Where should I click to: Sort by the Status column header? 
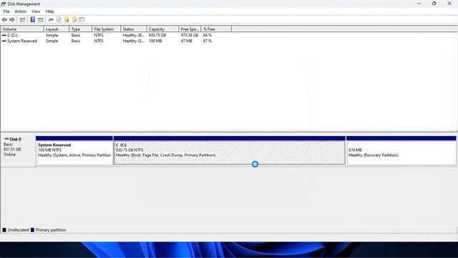(x=134, y=29)
